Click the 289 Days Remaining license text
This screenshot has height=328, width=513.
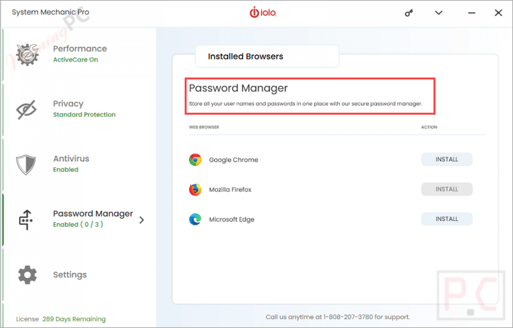pyautogui.click(x=74, y=319)
